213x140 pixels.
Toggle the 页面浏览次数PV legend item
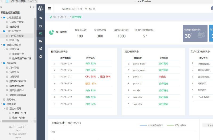151,125
